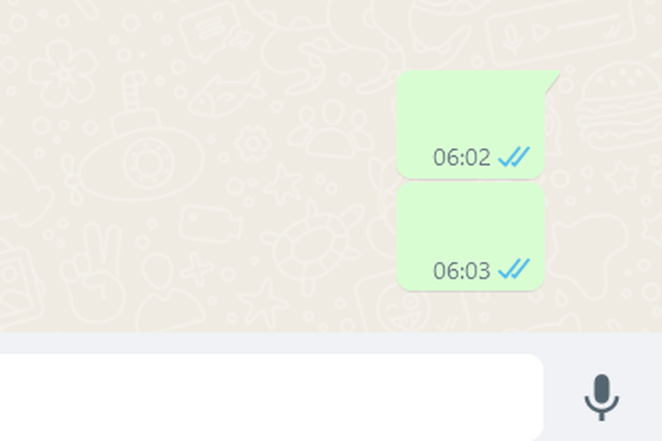Click the hamburger doodle in the chat wallpaper
Screen dimensions: 662x441
coord(620,106)
